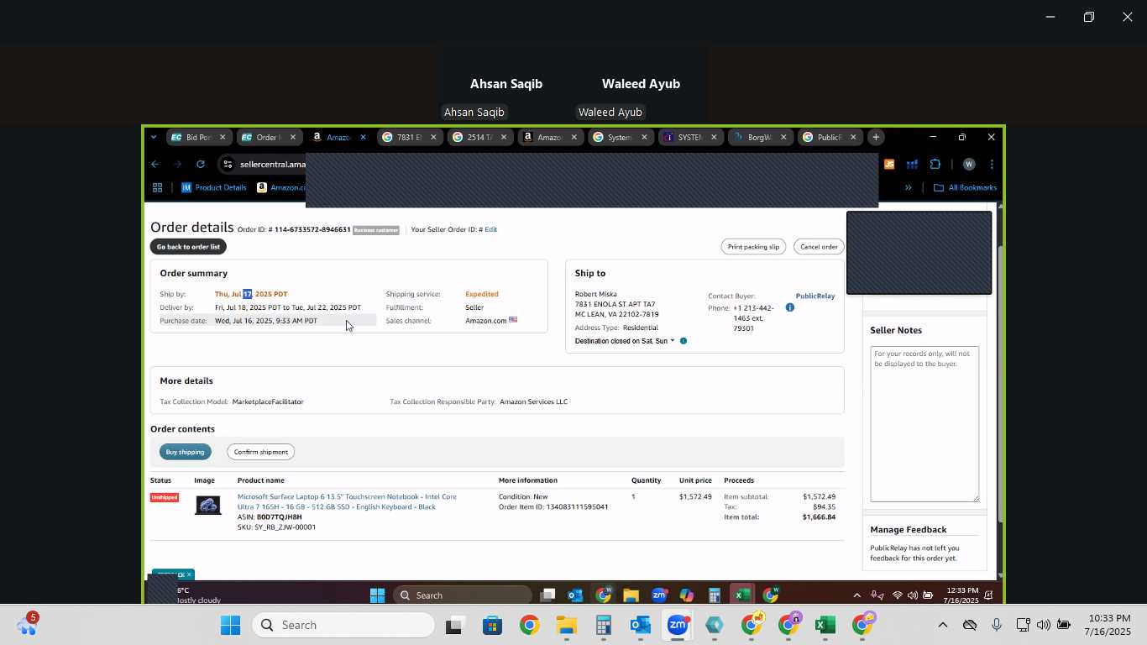Open the All Bookmarks folder
The width and height of the screenshot is (1147, 645).
click(x=966, y=188)
